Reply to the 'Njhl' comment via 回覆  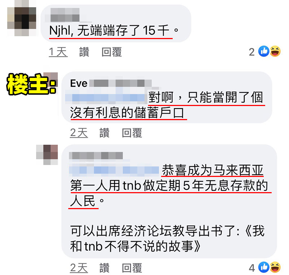pos(112,52)
